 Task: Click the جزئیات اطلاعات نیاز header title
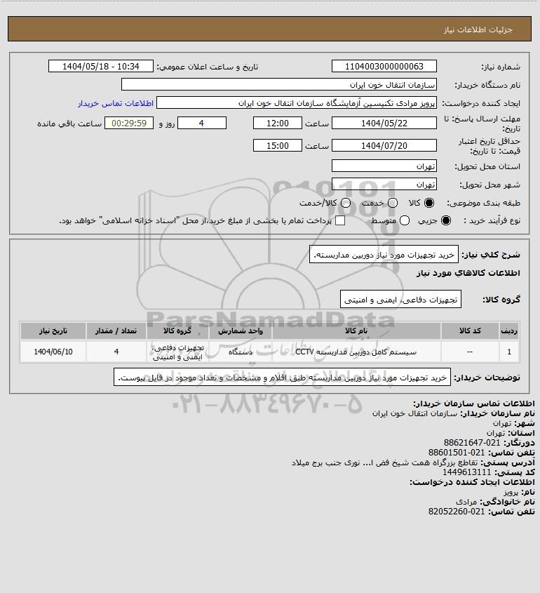pyautogui.click(x=478, y=29)
